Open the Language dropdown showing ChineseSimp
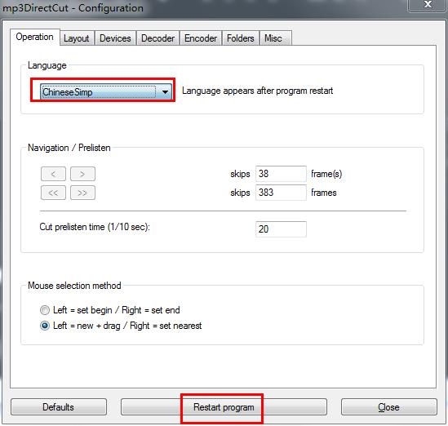448x426 pixels. tap(106, 91)
